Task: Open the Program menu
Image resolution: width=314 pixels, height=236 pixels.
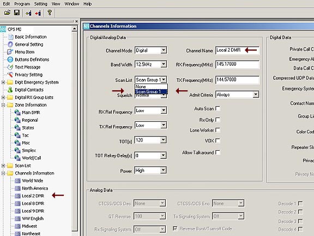Action: pos(22,4)
